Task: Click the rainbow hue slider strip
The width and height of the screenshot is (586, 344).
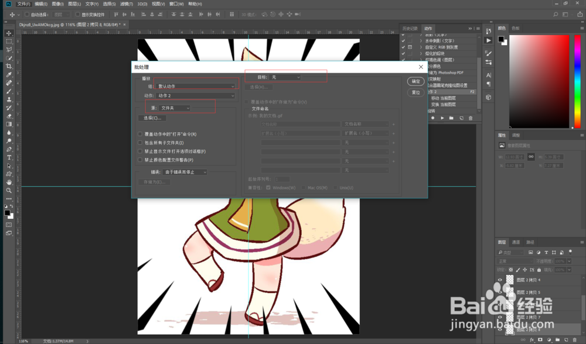Action: 577,81
